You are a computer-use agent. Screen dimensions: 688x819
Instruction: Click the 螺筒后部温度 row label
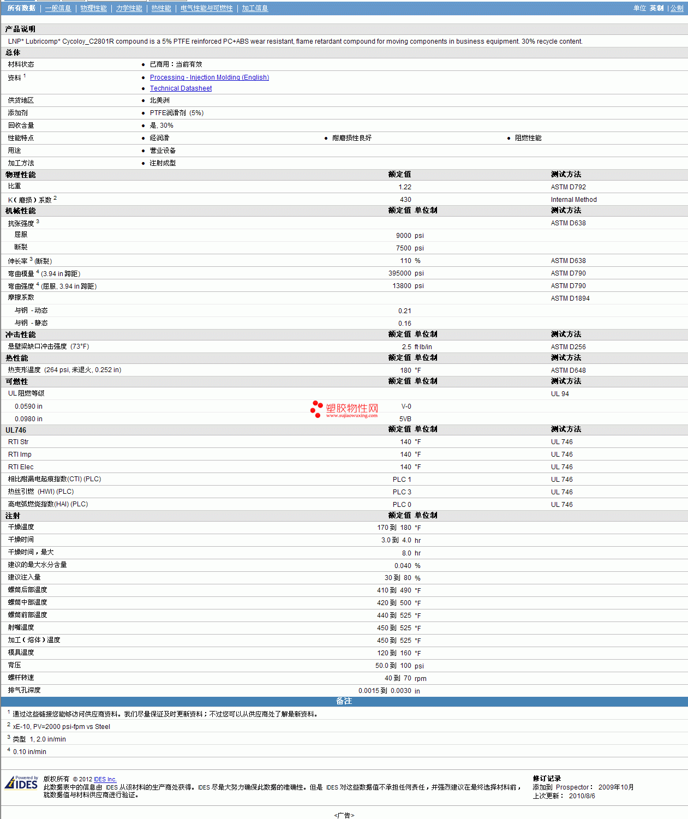point(28,590)
